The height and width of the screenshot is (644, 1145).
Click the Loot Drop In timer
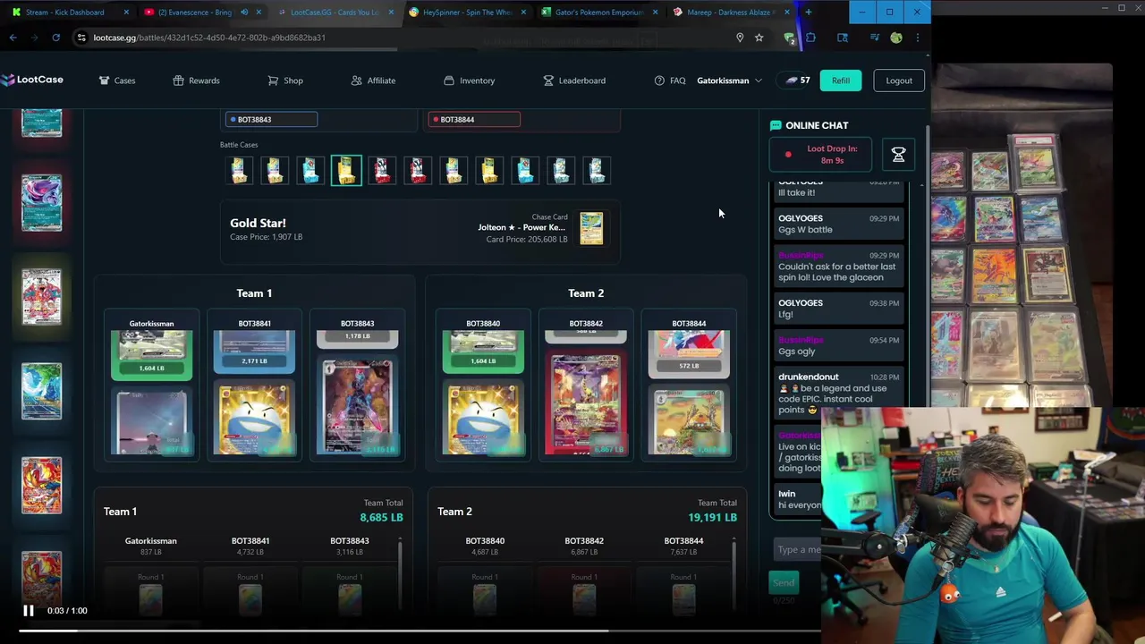point(820,155)
